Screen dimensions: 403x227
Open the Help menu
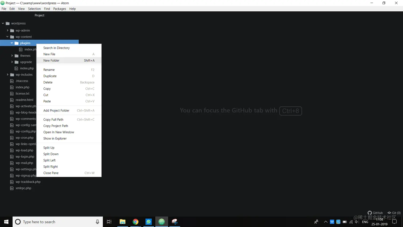coord(72,9)
